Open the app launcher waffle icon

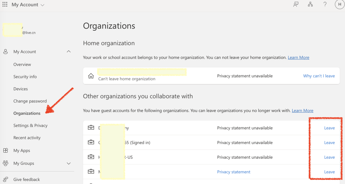coord(5,5)
